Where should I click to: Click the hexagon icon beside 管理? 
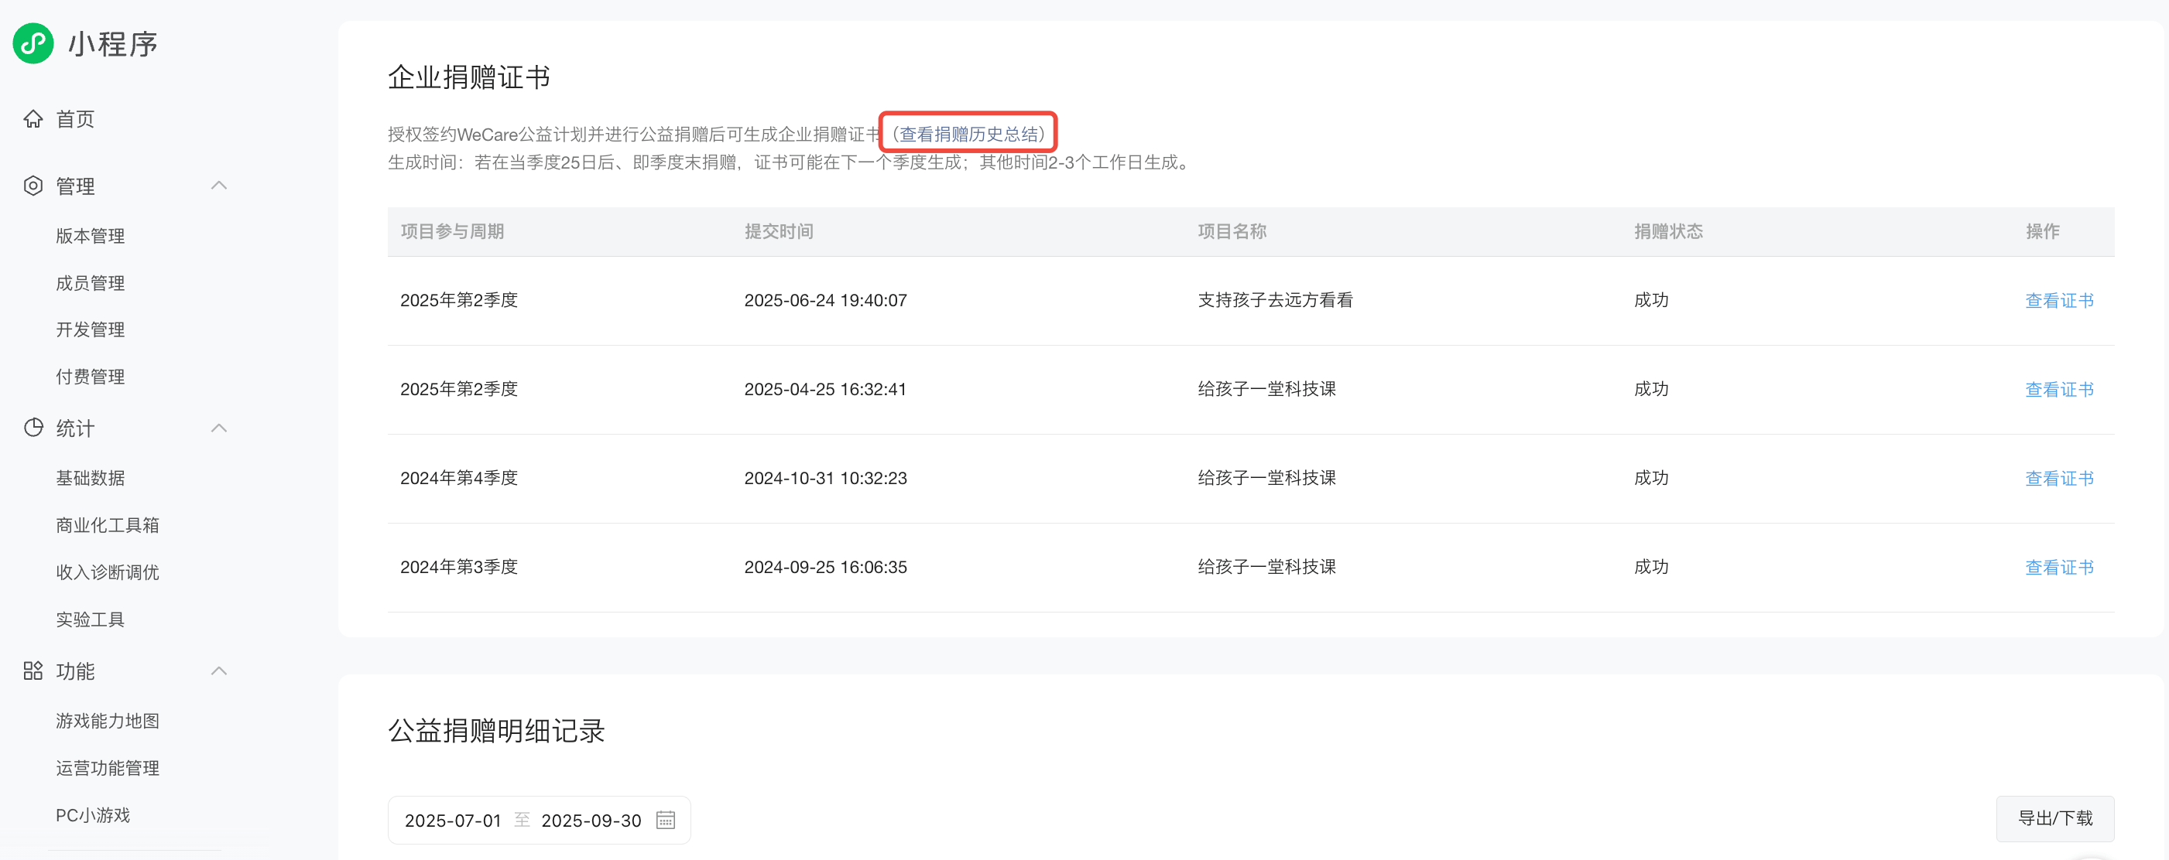point(33,186)
